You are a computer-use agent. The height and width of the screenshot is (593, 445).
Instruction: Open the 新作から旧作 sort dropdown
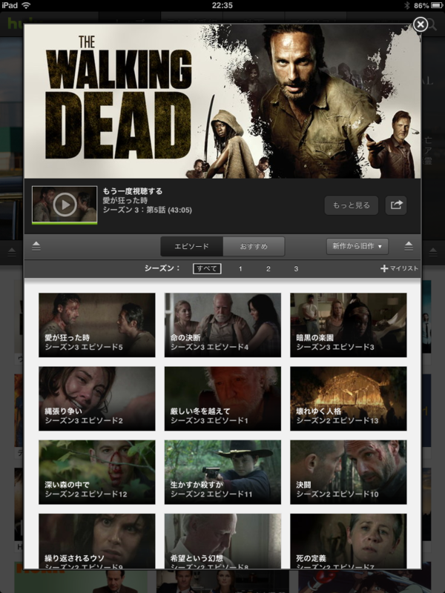click(357, 246)
